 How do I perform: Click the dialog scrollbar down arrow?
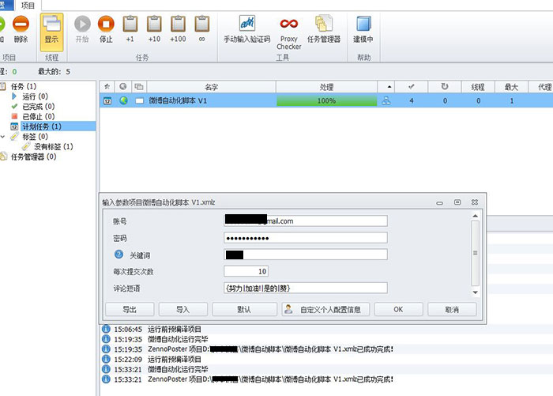coord(475,292)
